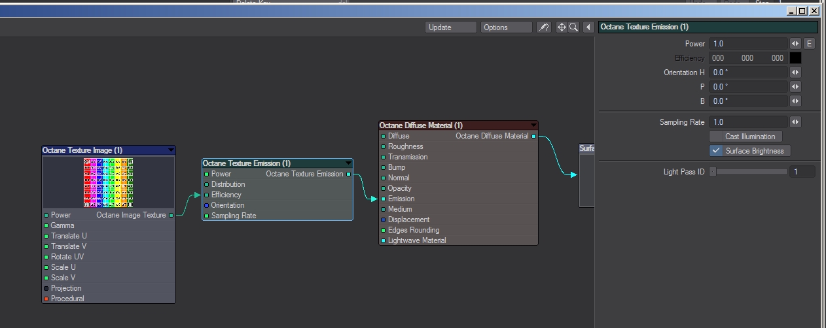Click the Translate V input connector
The width and height of the screenshot is (826, 328).
pyautogui.click(x=46, y=246)
